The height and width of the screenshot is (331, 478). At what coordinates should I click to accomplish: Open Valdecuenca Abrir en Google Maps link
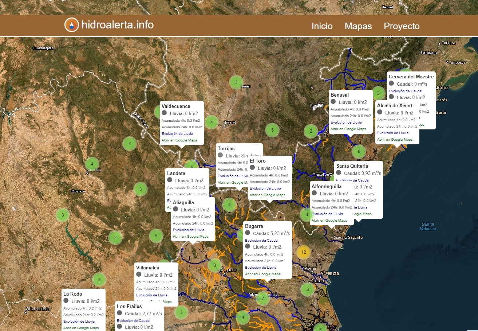click(179, 140)
